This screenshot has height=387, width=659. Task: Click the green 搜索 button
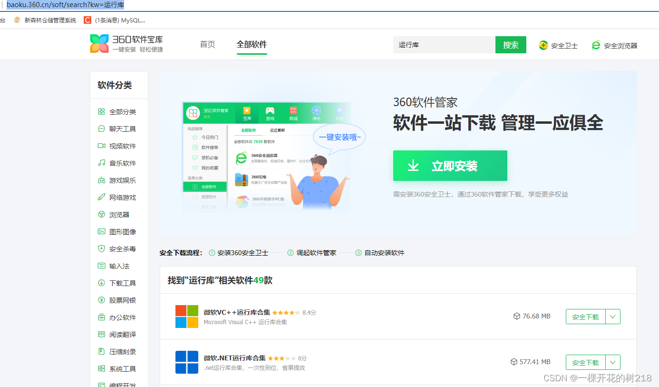point(511,45)
